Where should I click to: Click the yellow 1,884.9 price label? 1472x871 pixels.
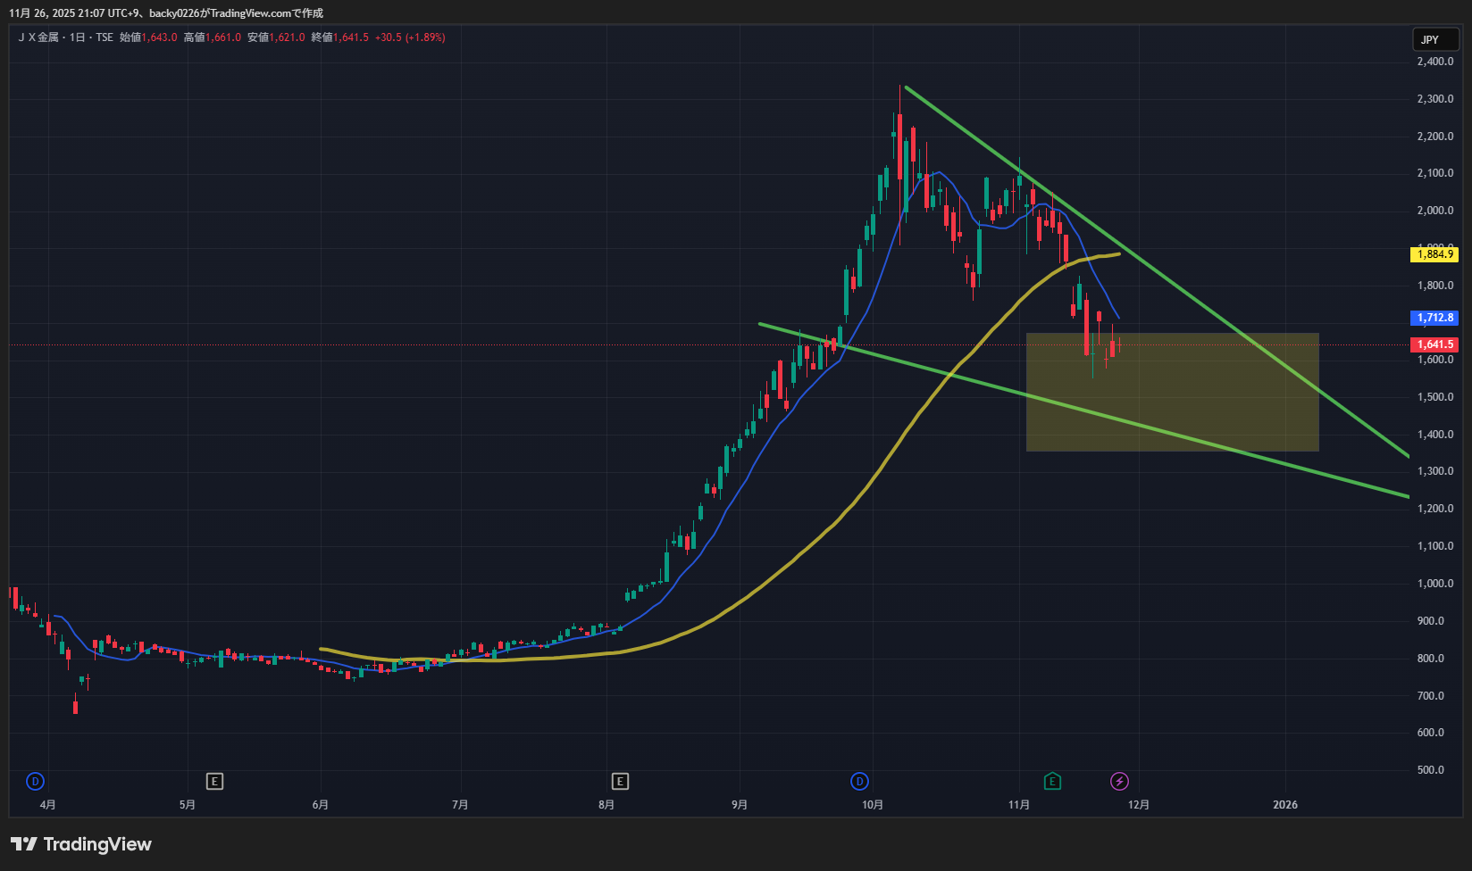coord(1434,254)
